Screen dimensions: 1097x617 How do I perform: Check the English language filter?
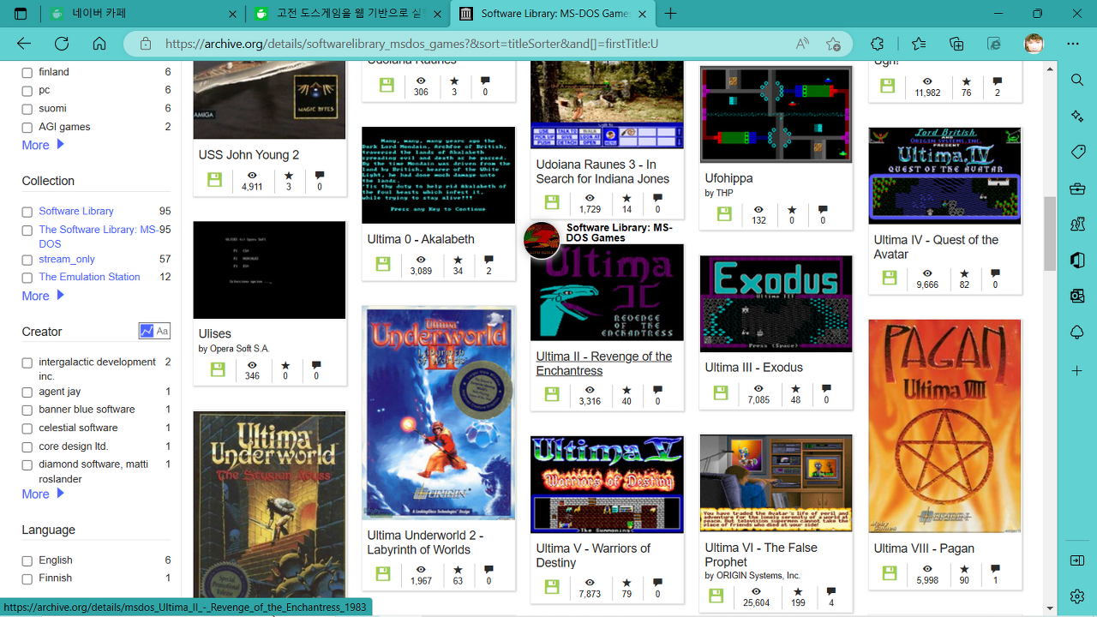(x=27, y=560)
